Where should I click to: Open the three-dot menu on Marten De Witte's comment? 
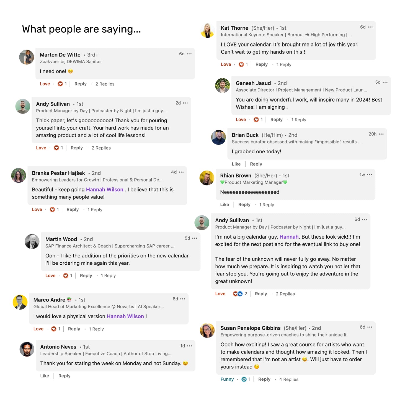189,54
